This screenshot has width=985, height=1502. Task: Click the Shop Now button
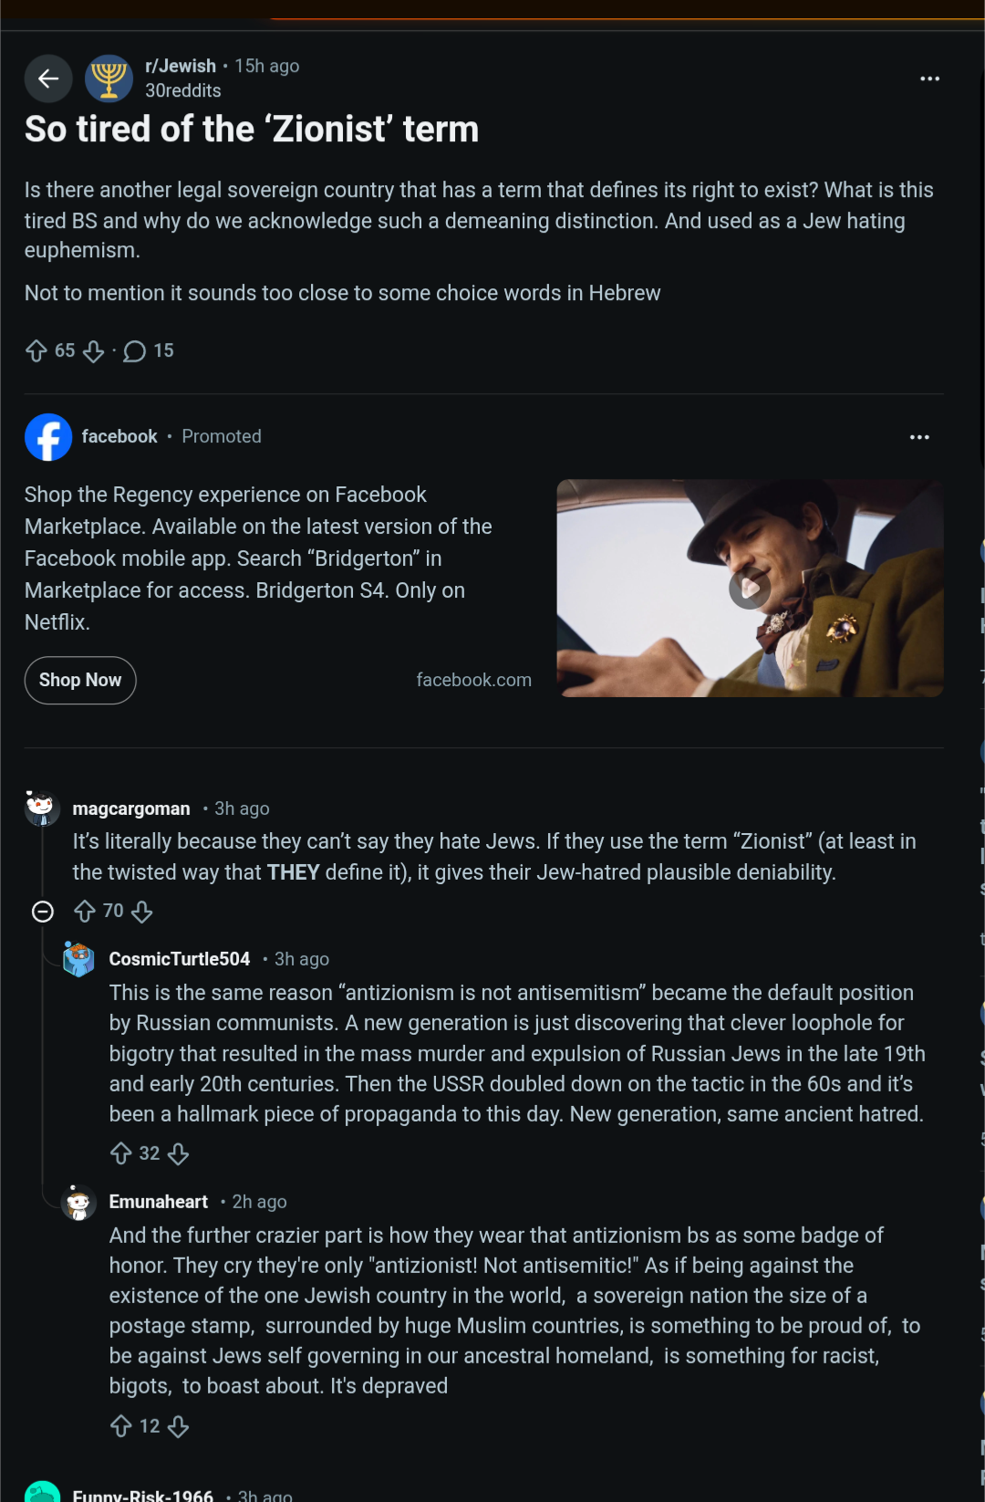(x=80, y=681)
